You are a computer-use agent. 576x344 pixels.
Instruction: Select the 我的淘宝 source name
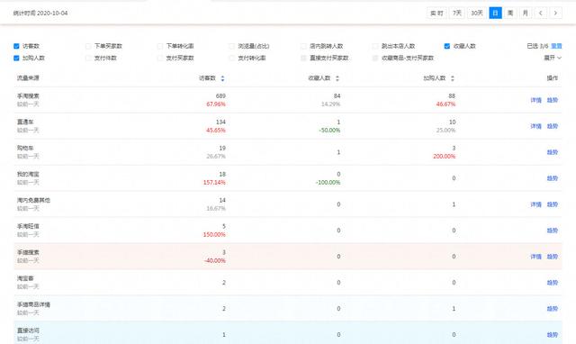(x=28, y=174)
